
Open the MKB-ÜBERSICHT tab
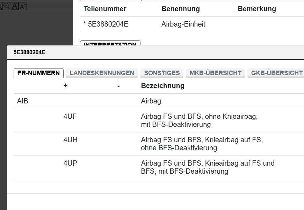click(216, 73)
